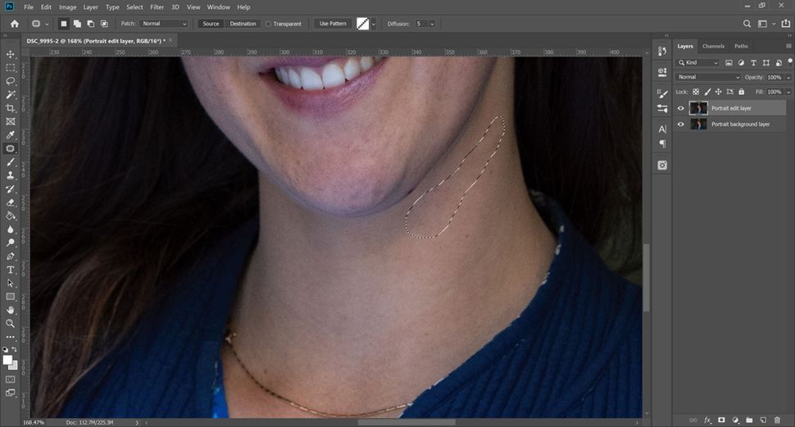
Task: Select the Rectangular Marquee tool
Action: click(10, 67)
